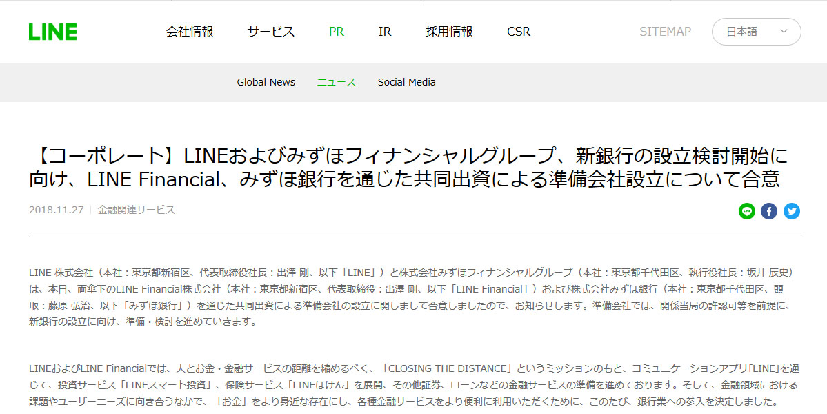Open the CSR menu item
The image size is (827, 414).
[x=519, y=32]
